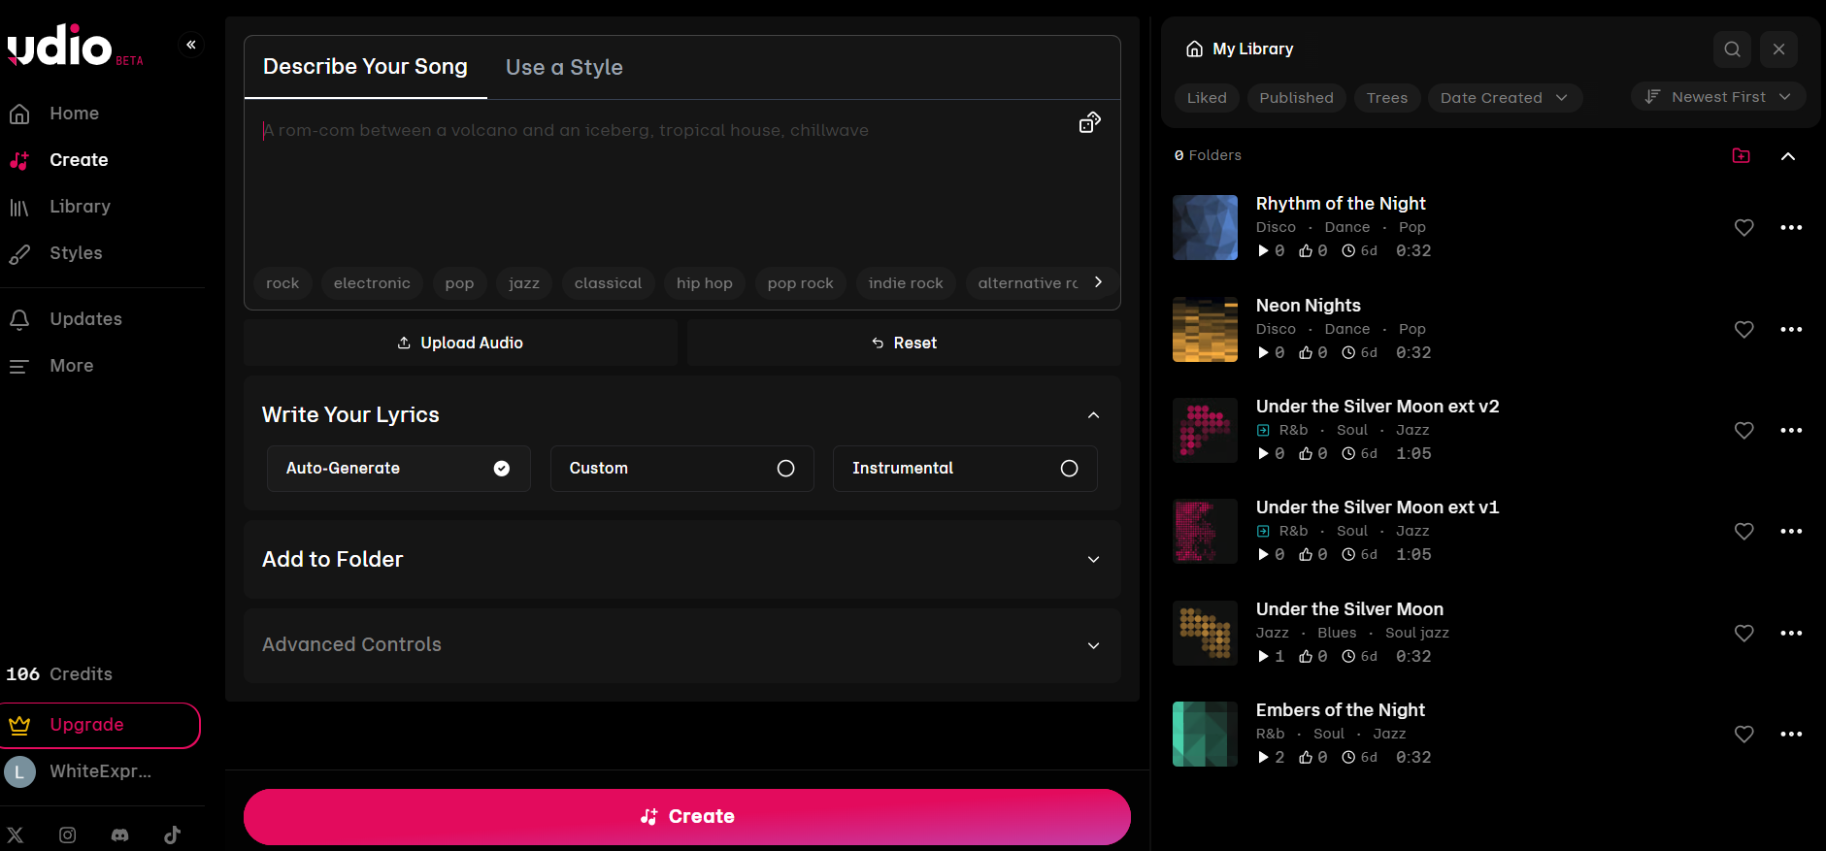This screenshot has width=1826, height=851.
Task: Toggle the Published filter
Action: click(1297, 98)
